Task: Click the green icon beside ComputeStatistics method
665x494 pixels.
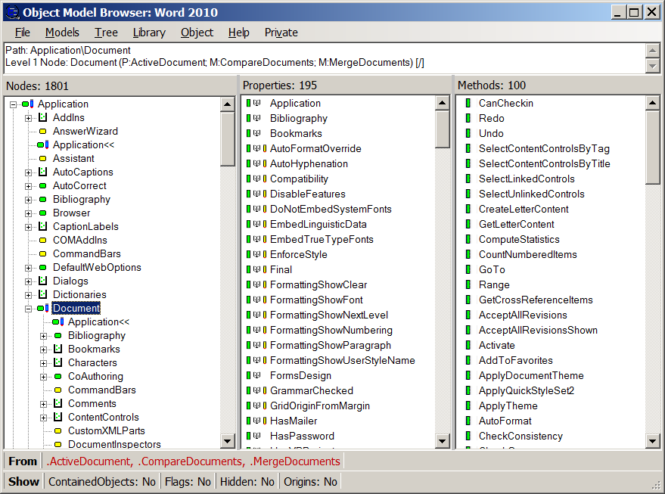Action: click(468, 239)
